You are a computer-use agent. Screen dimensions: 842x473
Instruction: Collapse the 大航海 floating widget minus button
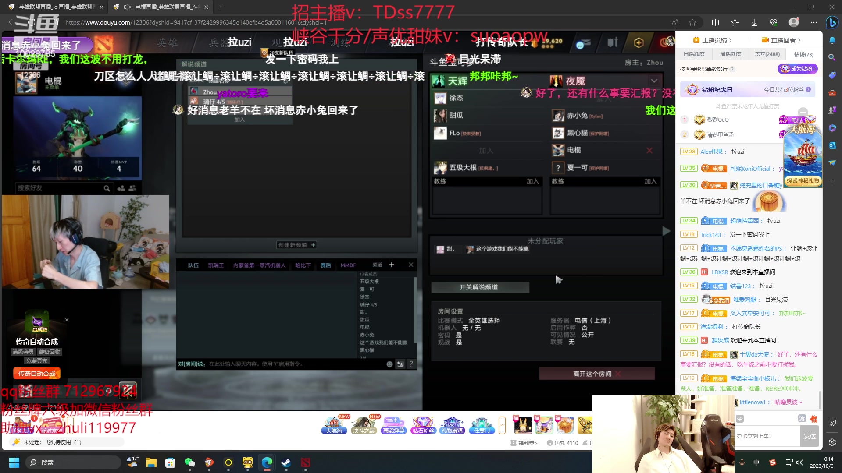[x=803, y=112]
